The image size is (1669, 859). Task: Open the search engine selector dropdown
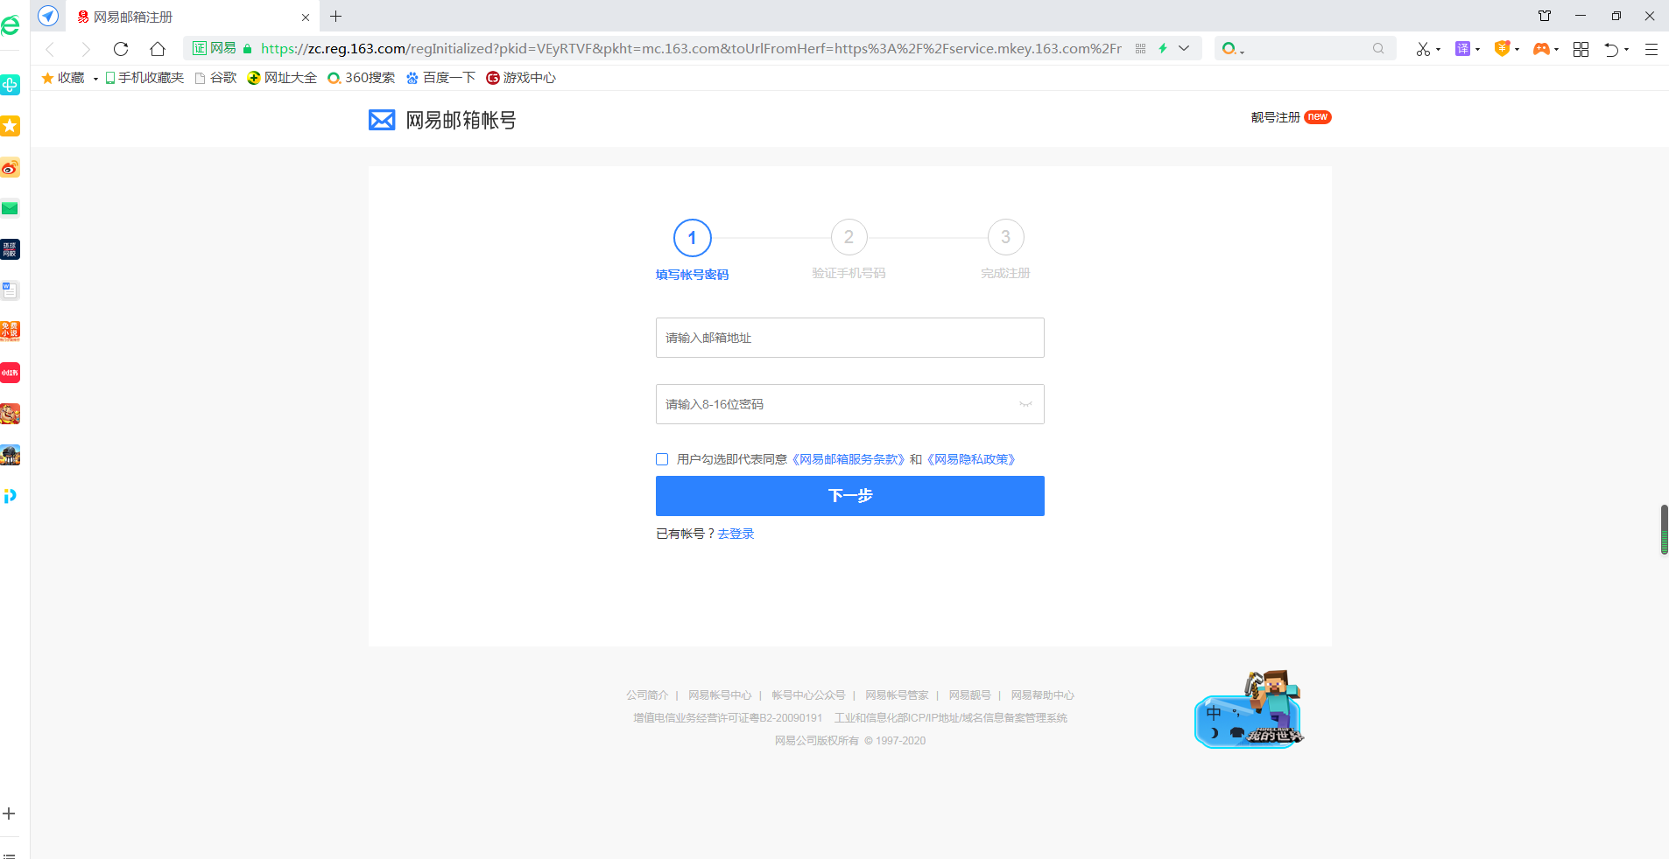tap(1233, 49)
